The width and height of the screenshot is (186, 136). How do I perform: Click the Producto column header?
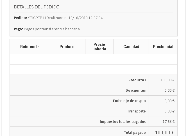click(x=67, y=47)
